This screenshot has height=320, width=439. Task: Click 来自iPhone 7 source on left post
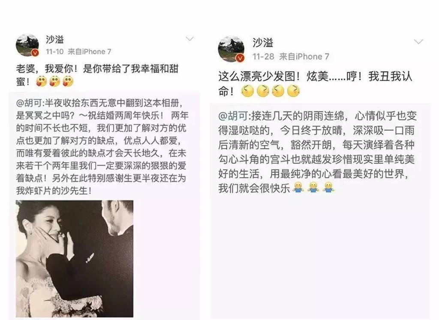[x=90, y=52]
